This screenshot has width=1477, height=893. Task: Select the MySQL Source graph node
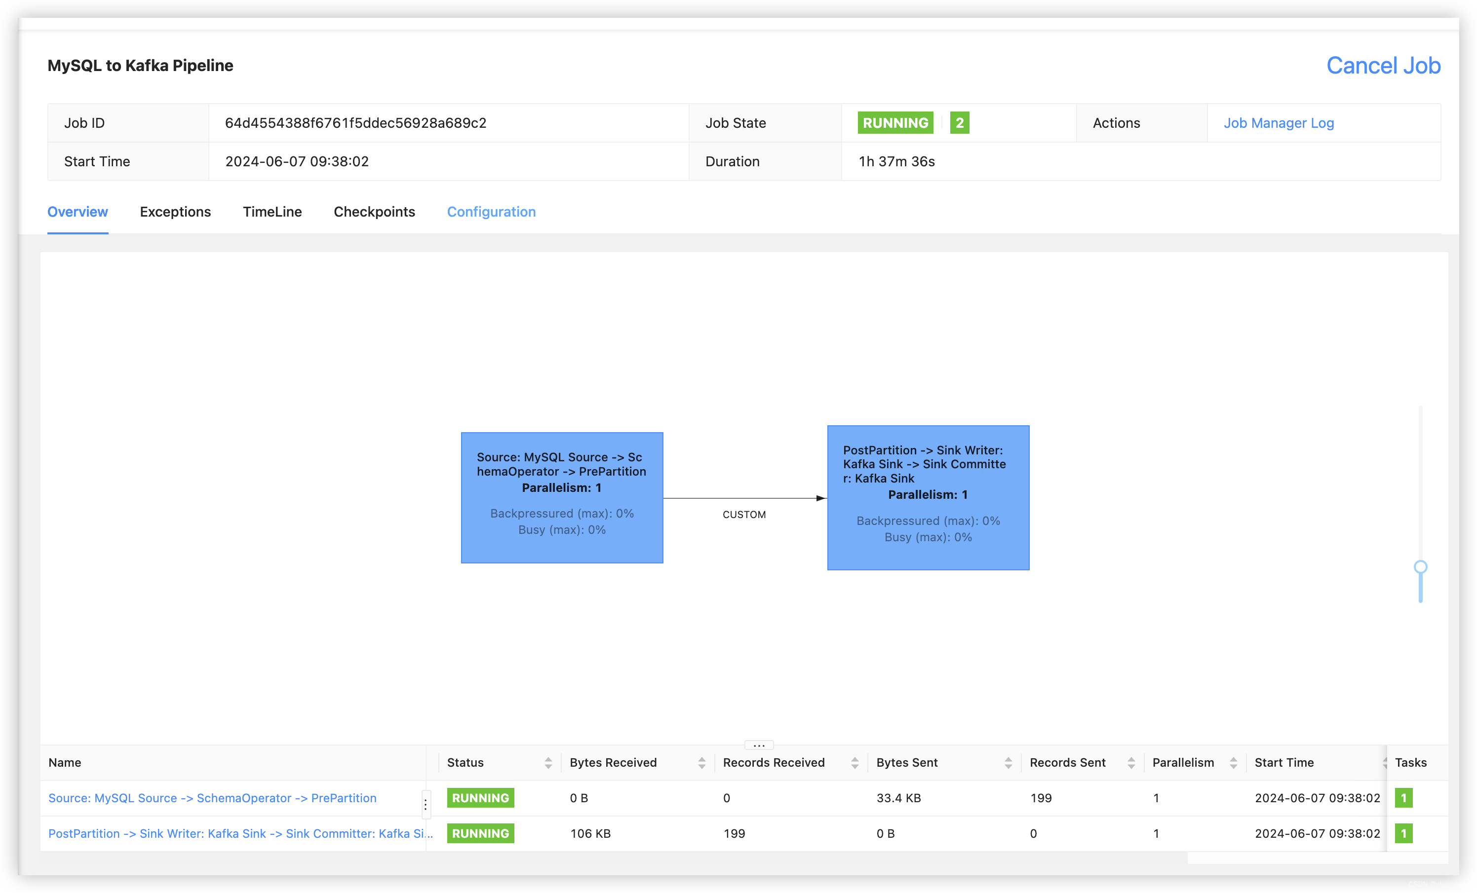tap(562, 497)
